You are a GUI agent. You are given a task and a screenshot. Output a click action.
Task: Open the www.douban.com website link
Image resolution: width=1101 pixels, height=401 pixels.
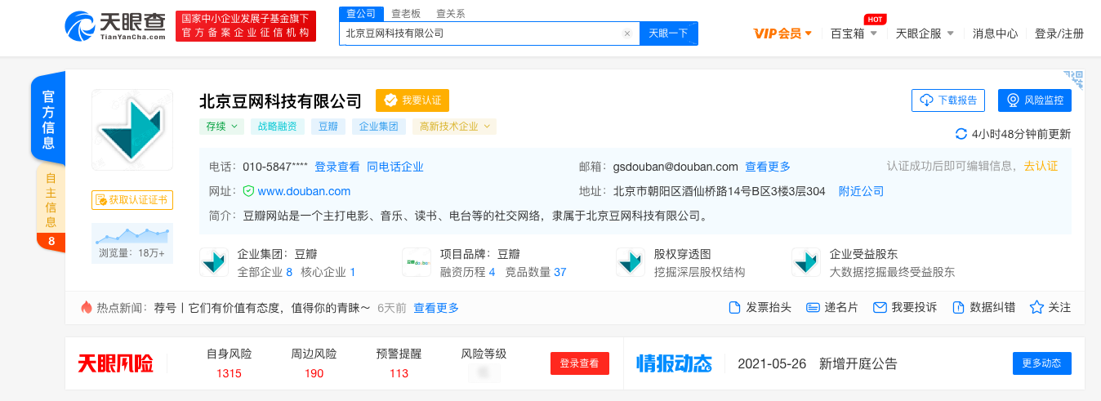pyautogui.click(x=304, y=191)
